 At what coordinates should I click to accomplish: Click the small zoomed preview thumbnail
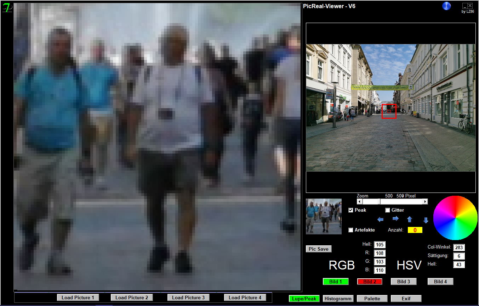(x=324, y=216)
